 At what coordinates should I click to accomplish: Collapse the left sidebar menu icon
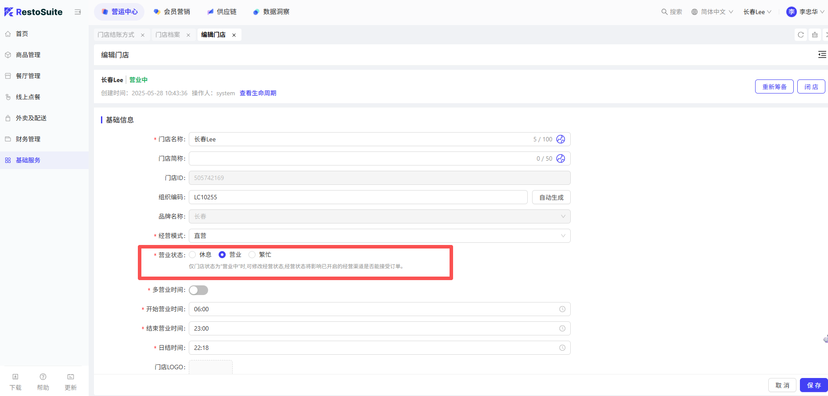click(78, 12)
